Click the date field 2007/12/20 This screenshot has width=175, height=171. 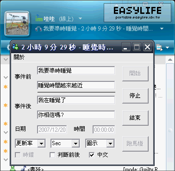point(52,129)
